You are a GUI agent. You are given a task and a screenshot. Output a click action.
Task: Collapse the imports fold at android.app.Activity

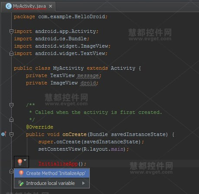click(11, 31)
